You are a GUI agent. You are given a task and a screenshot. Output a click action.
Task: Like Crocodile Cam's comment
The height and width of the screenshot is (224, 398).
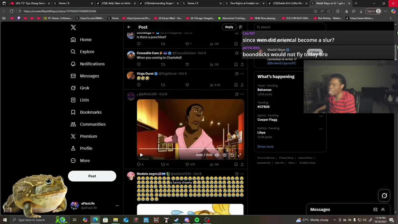[x=187, y=64]
